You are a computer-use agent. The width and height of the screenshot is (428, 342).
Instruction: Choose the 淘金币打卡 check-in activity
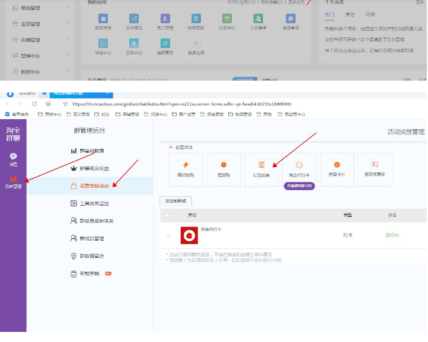pyautogui.click(x=299, y=169)
